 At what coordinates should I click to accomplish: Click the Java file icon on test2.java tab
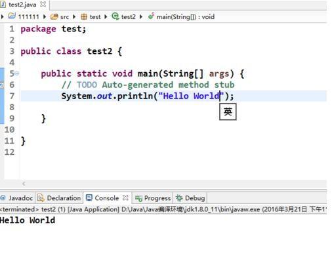coord(3,4)
